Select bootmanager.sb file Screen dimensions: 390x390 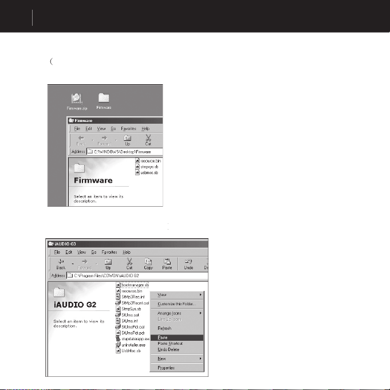[x=132, y=285]
